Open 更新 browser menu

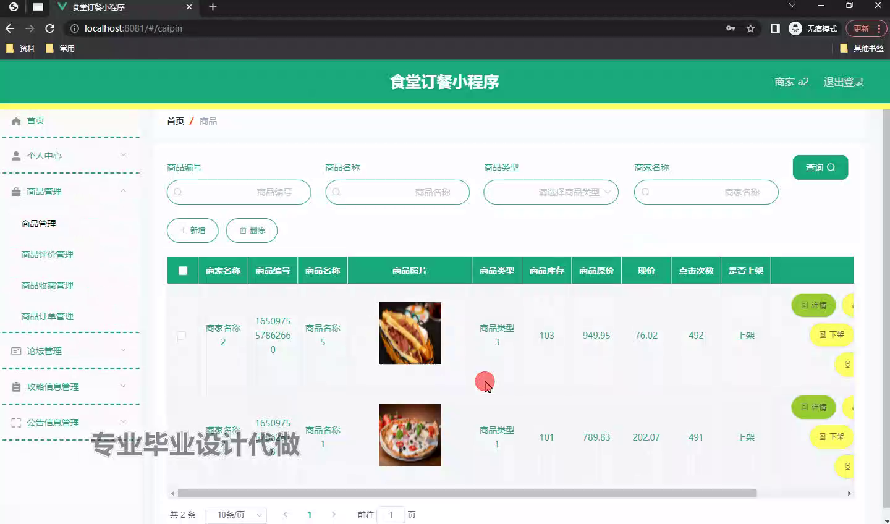coord(866,28)
